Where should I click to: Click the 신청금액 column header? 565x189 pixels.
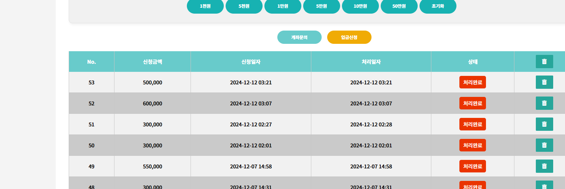coord(153,62)
